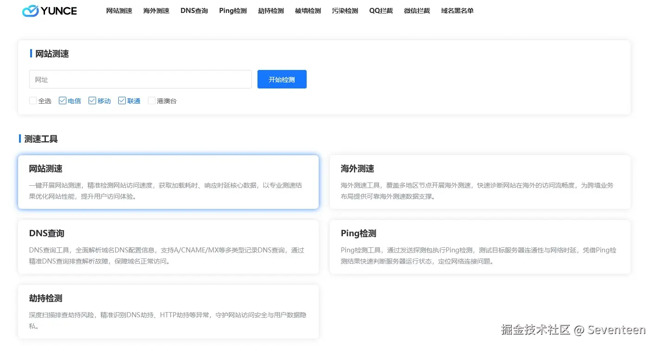The width and height of the screenshot is (656, 346).
Task: Open the DNS查询 tool card
Action: pos(168,247)
